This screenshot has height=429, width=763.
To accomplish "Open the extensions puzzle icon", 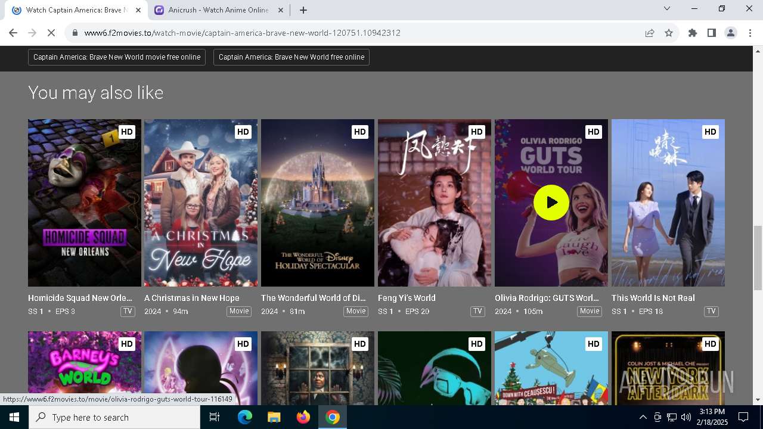I will pyautogui.click(x=693, y=33).
